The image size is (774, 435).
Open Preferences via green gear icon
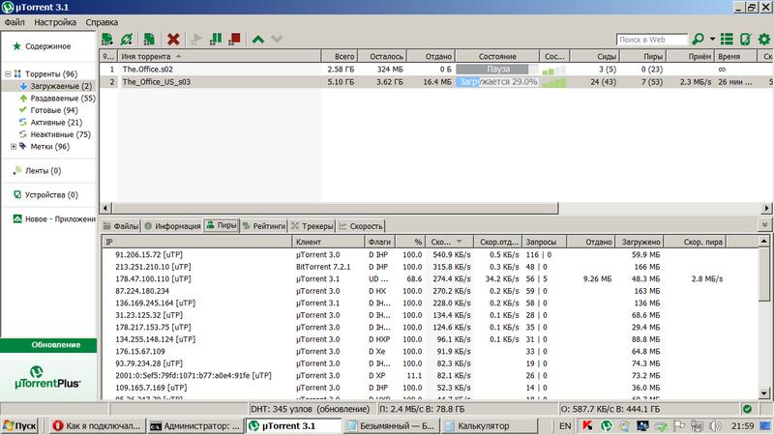point(764,39)
